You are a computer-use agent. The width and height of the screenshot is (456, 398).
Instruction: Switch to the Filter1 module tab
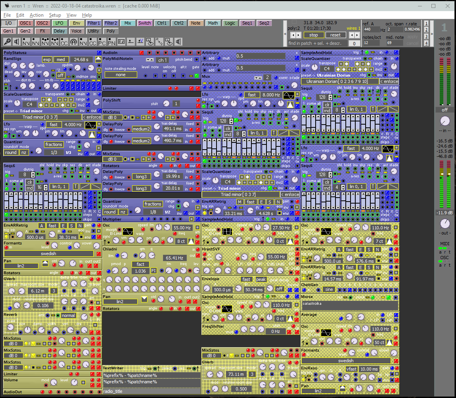pyautogui.click(x=94, y=23)
